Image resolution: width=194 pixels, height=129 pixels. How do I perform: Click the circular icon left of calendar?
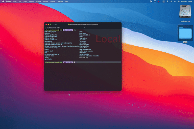point(151,1)
